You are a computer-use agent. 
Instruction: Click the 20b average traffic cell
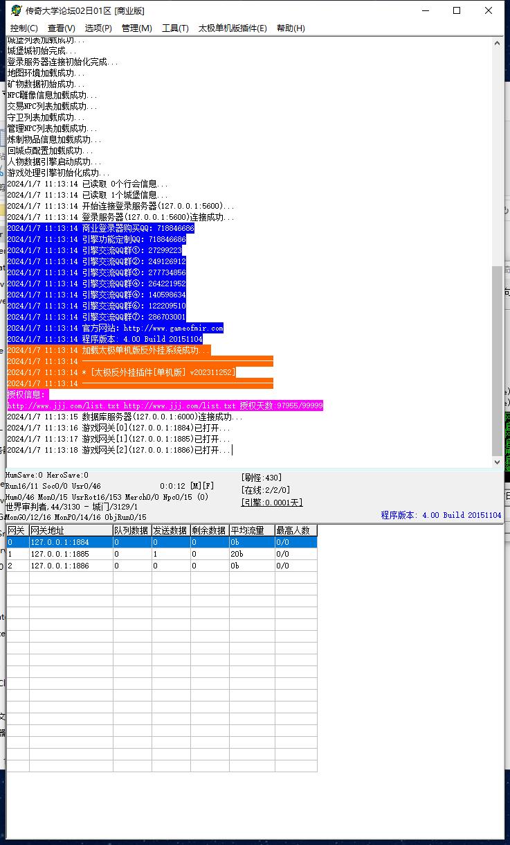pos(252,554)
